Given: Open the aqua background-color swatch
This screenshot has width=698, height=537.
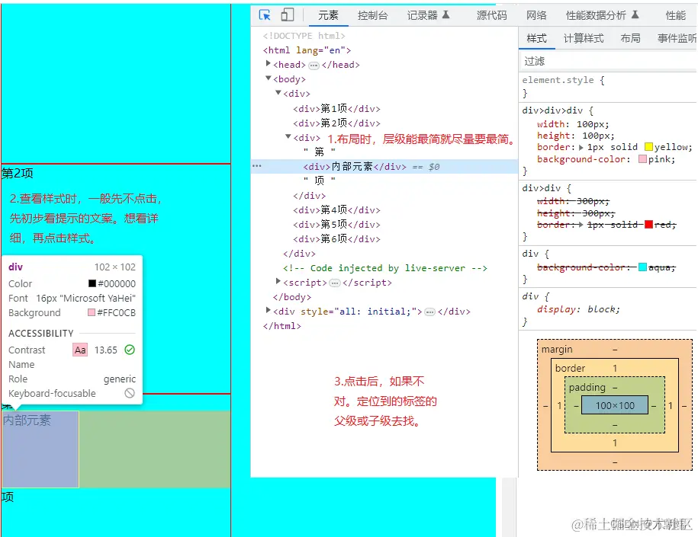Looking at the screenshot, I should (642, 267).
